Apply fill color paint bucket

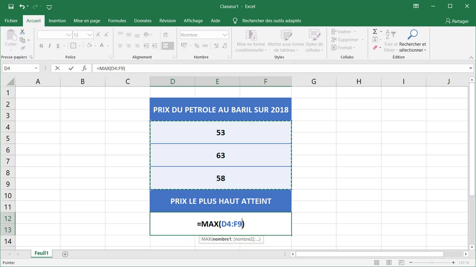(89, 45)
